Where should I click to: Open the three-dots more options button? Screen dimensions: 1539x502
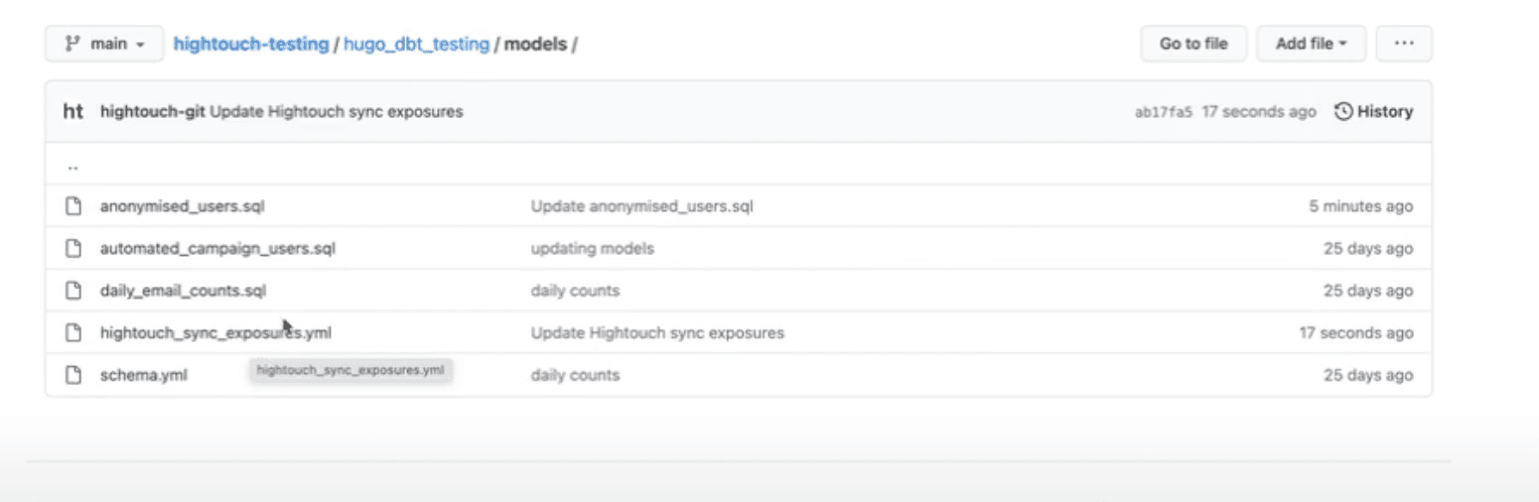(x=1404, y=44)
